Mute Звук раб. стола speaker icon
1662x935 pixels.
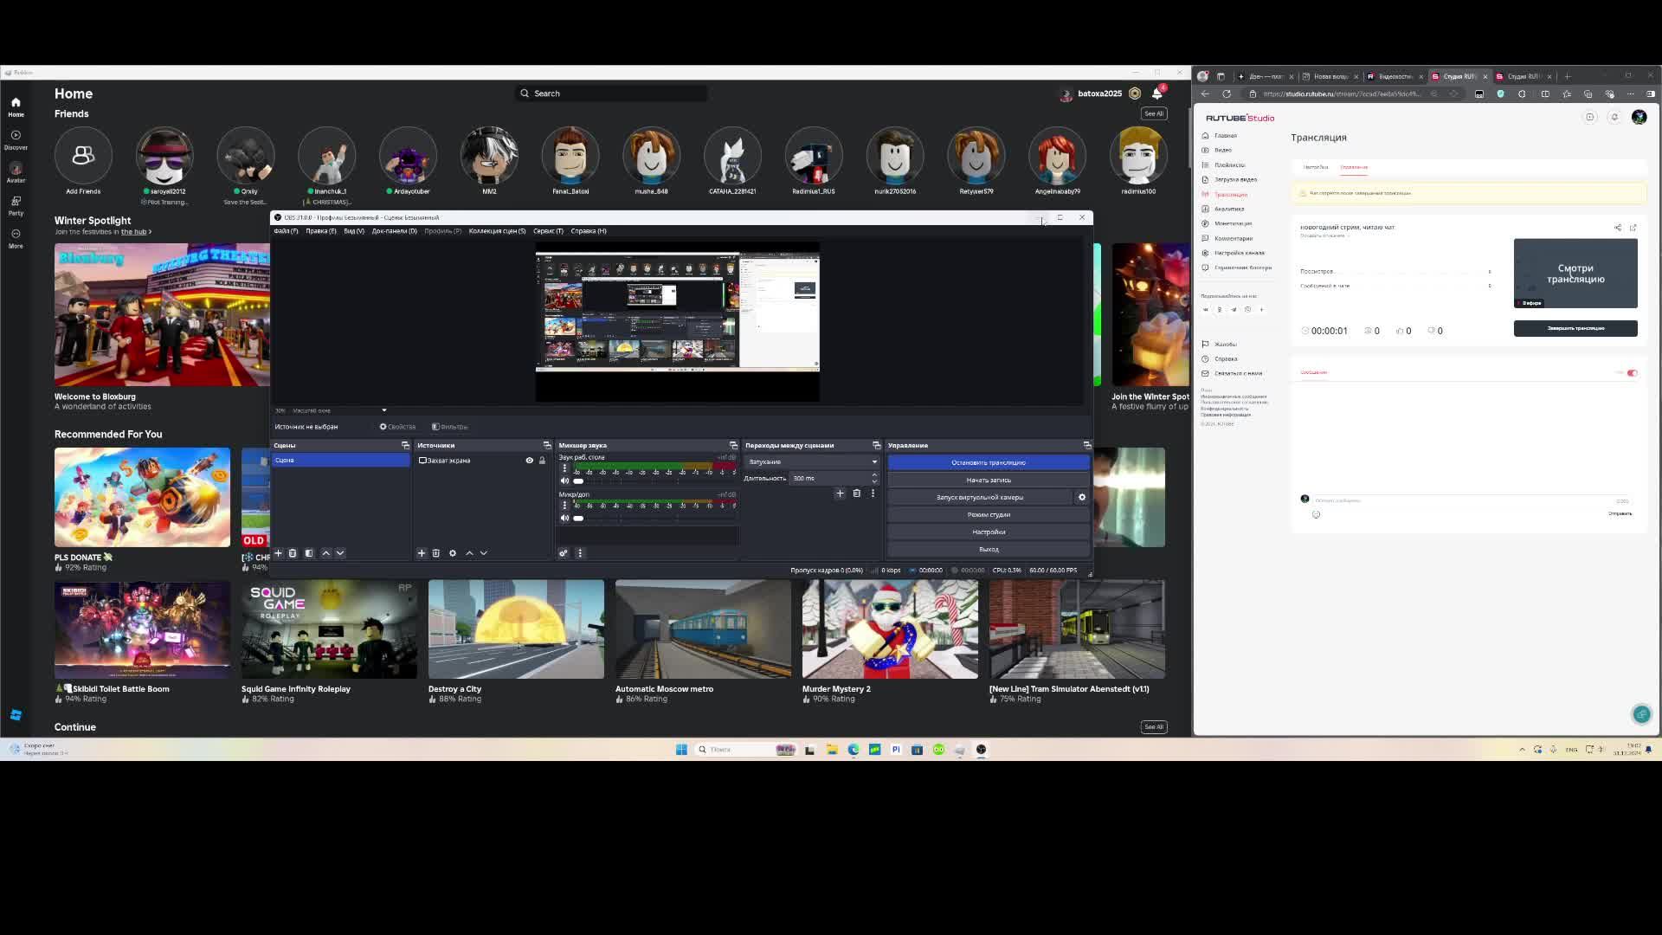pyautogui.click(x=564, y=481)
